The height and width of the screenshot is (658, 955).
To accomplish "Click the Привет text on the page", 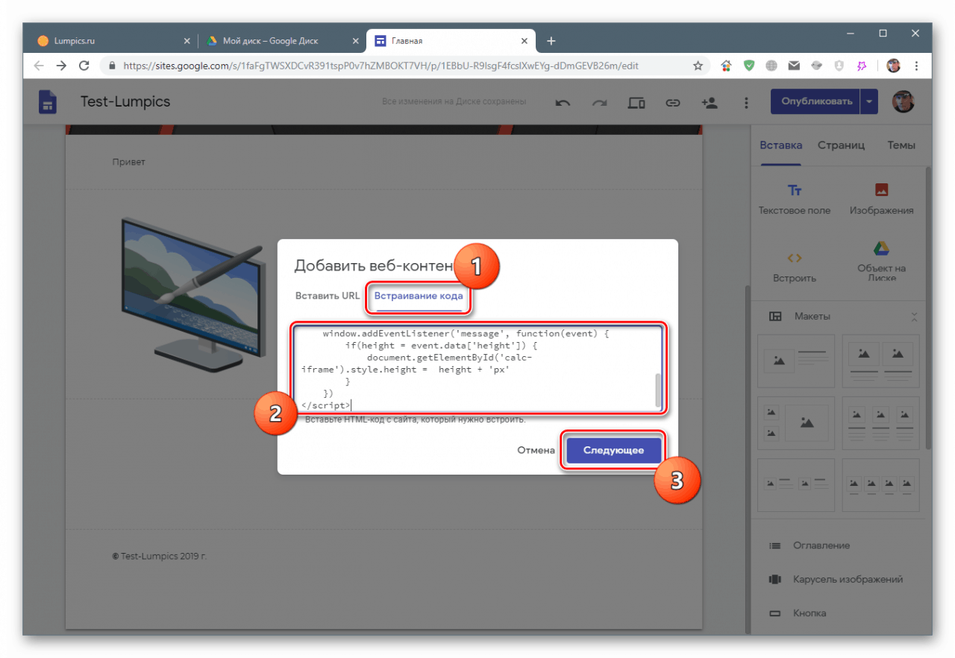I will click(x=128, y=162).
